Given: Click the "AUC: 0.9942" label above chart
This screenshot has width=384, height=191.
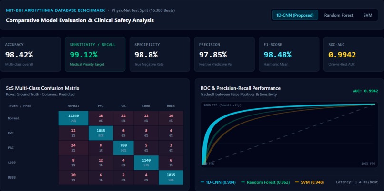Looking at the screenshot, I should click(365, 91).
